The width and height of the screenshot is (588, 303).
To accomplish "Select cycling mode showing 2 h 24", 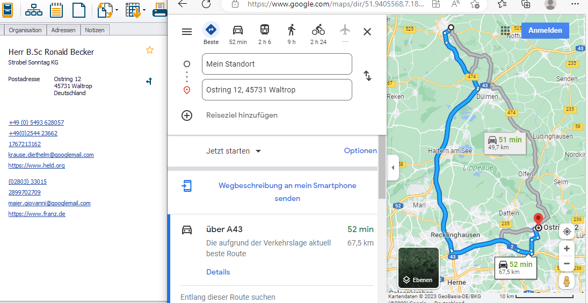I will point(318,34).
